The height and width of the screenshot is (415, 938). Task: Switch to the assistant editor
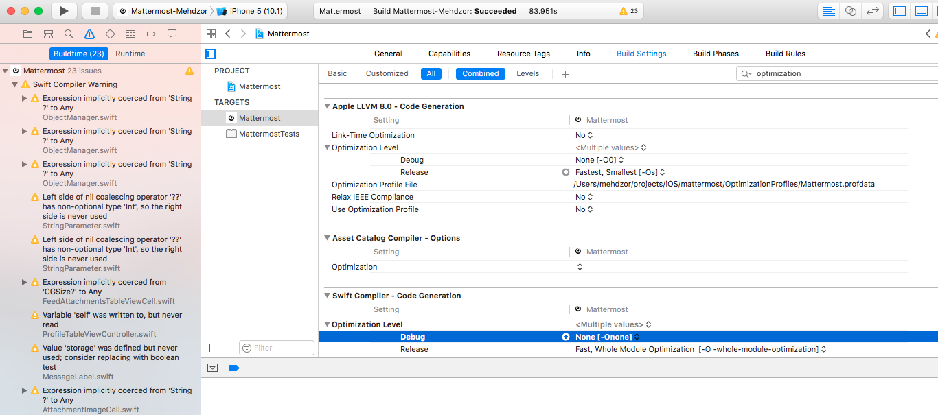coord(851,11)
